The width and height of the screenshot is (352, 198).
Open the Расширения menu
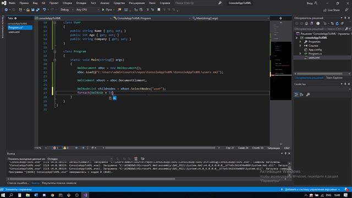137,3
